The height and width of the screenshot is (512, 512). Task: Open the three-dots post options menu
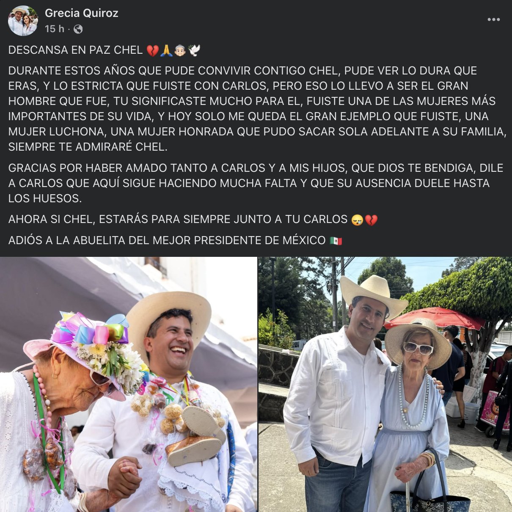(x=493, y=19)
